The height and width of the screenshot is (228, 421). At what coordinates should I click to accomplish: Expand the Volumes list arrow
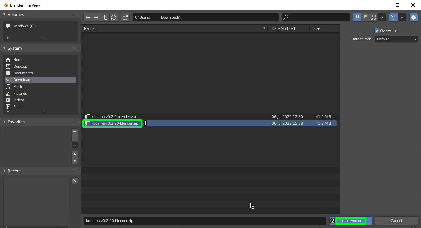pyautogui.click(x=8, y=38)
